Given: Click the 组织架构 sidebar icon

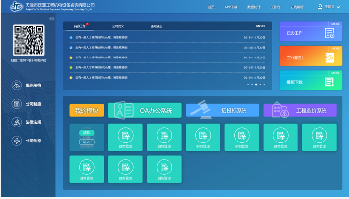Looking at the screenshot, I should point(17,85).
